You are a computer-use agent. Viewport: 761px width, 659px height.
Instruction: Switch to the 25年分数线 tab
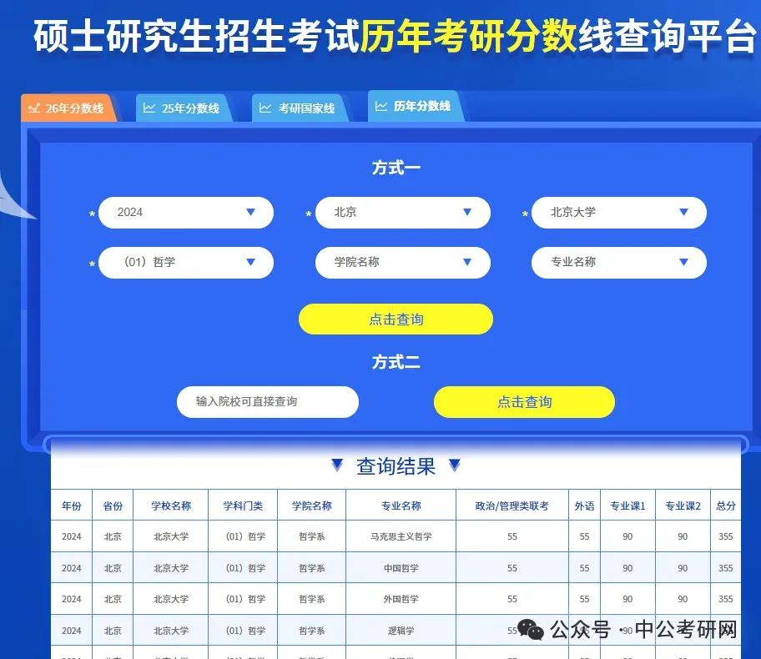point(184,108)
